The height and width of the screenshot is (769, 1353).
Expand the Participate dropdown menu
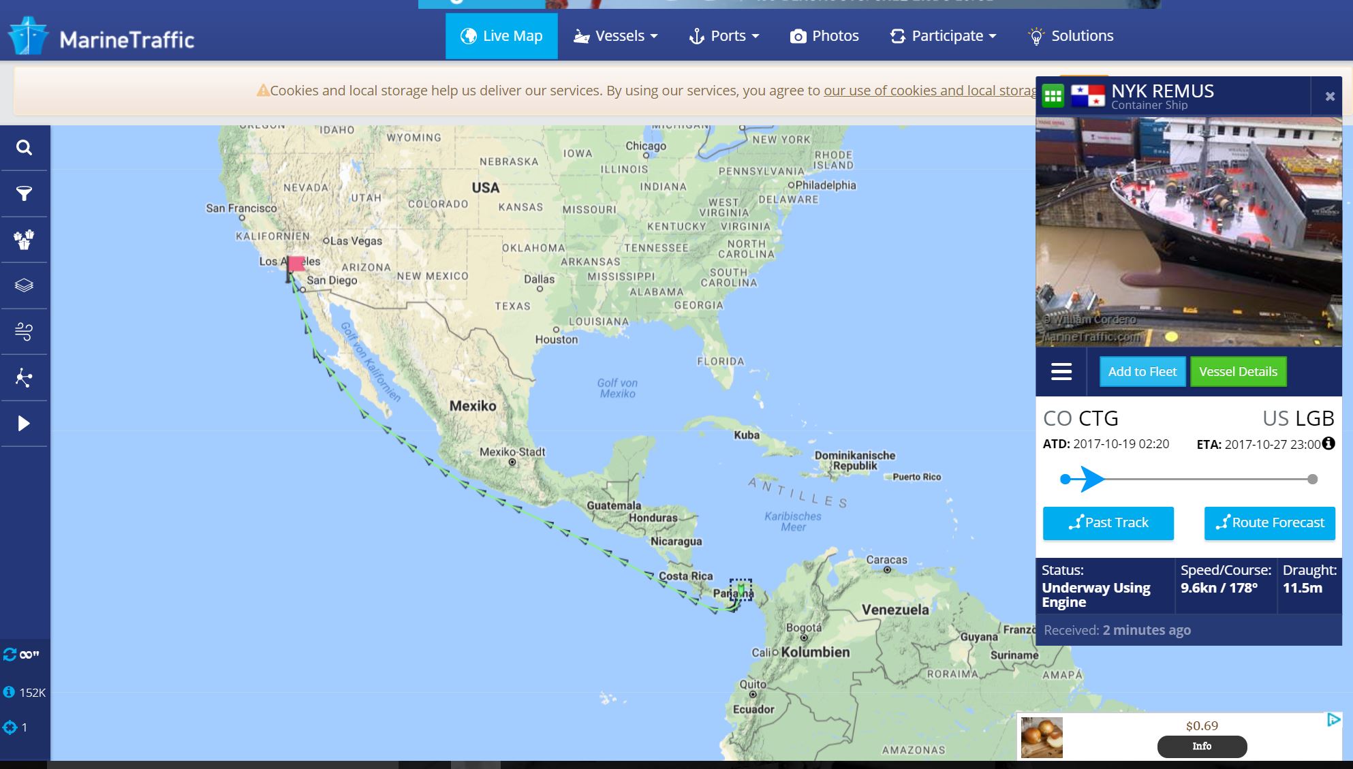[943, 36]
